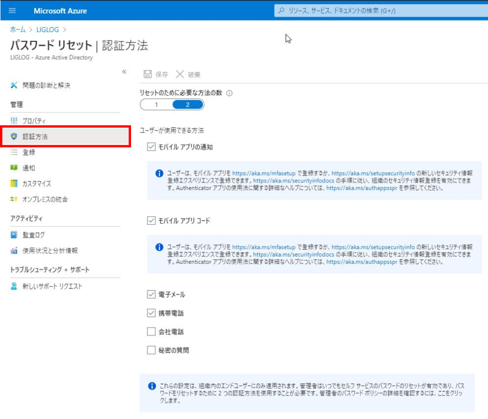This screenshot has height=419, width=488.
Task: Click the プロパティ sidebar icon
Action: click(14, 121)
